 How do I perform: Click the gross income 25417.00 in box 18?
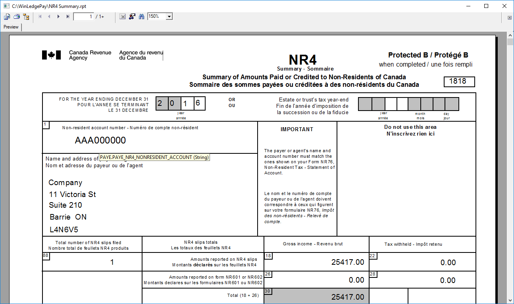click(347, 262)
